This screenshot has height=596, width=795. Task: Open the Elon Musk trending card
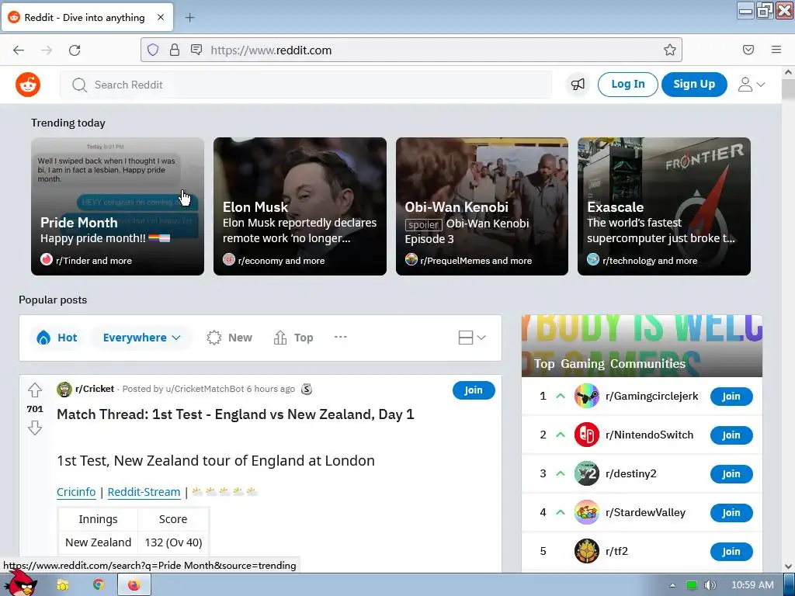click(x=300, y=206)
